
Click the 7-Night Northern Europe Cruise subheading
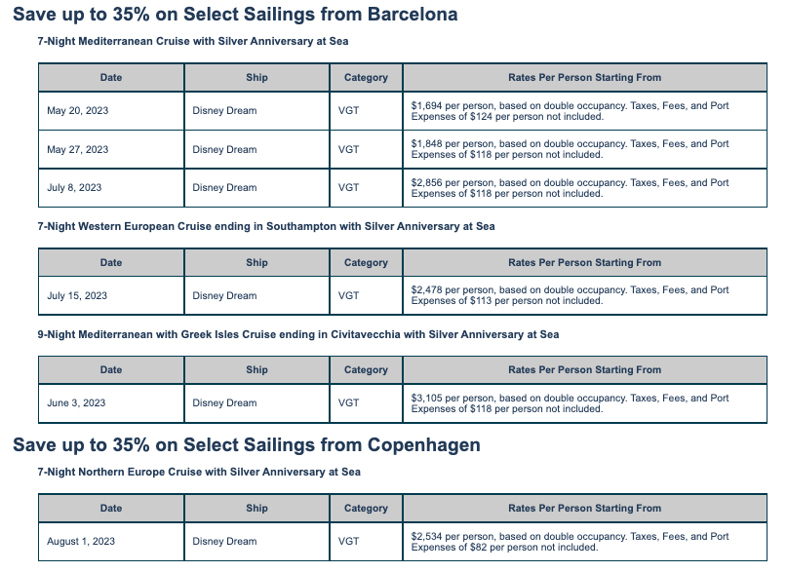pyautogui.click(x=199, y=472)
